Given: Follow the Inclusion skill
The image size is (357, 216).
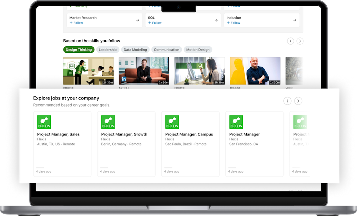Looking at the screenshot, I should (x=233, y=23).
